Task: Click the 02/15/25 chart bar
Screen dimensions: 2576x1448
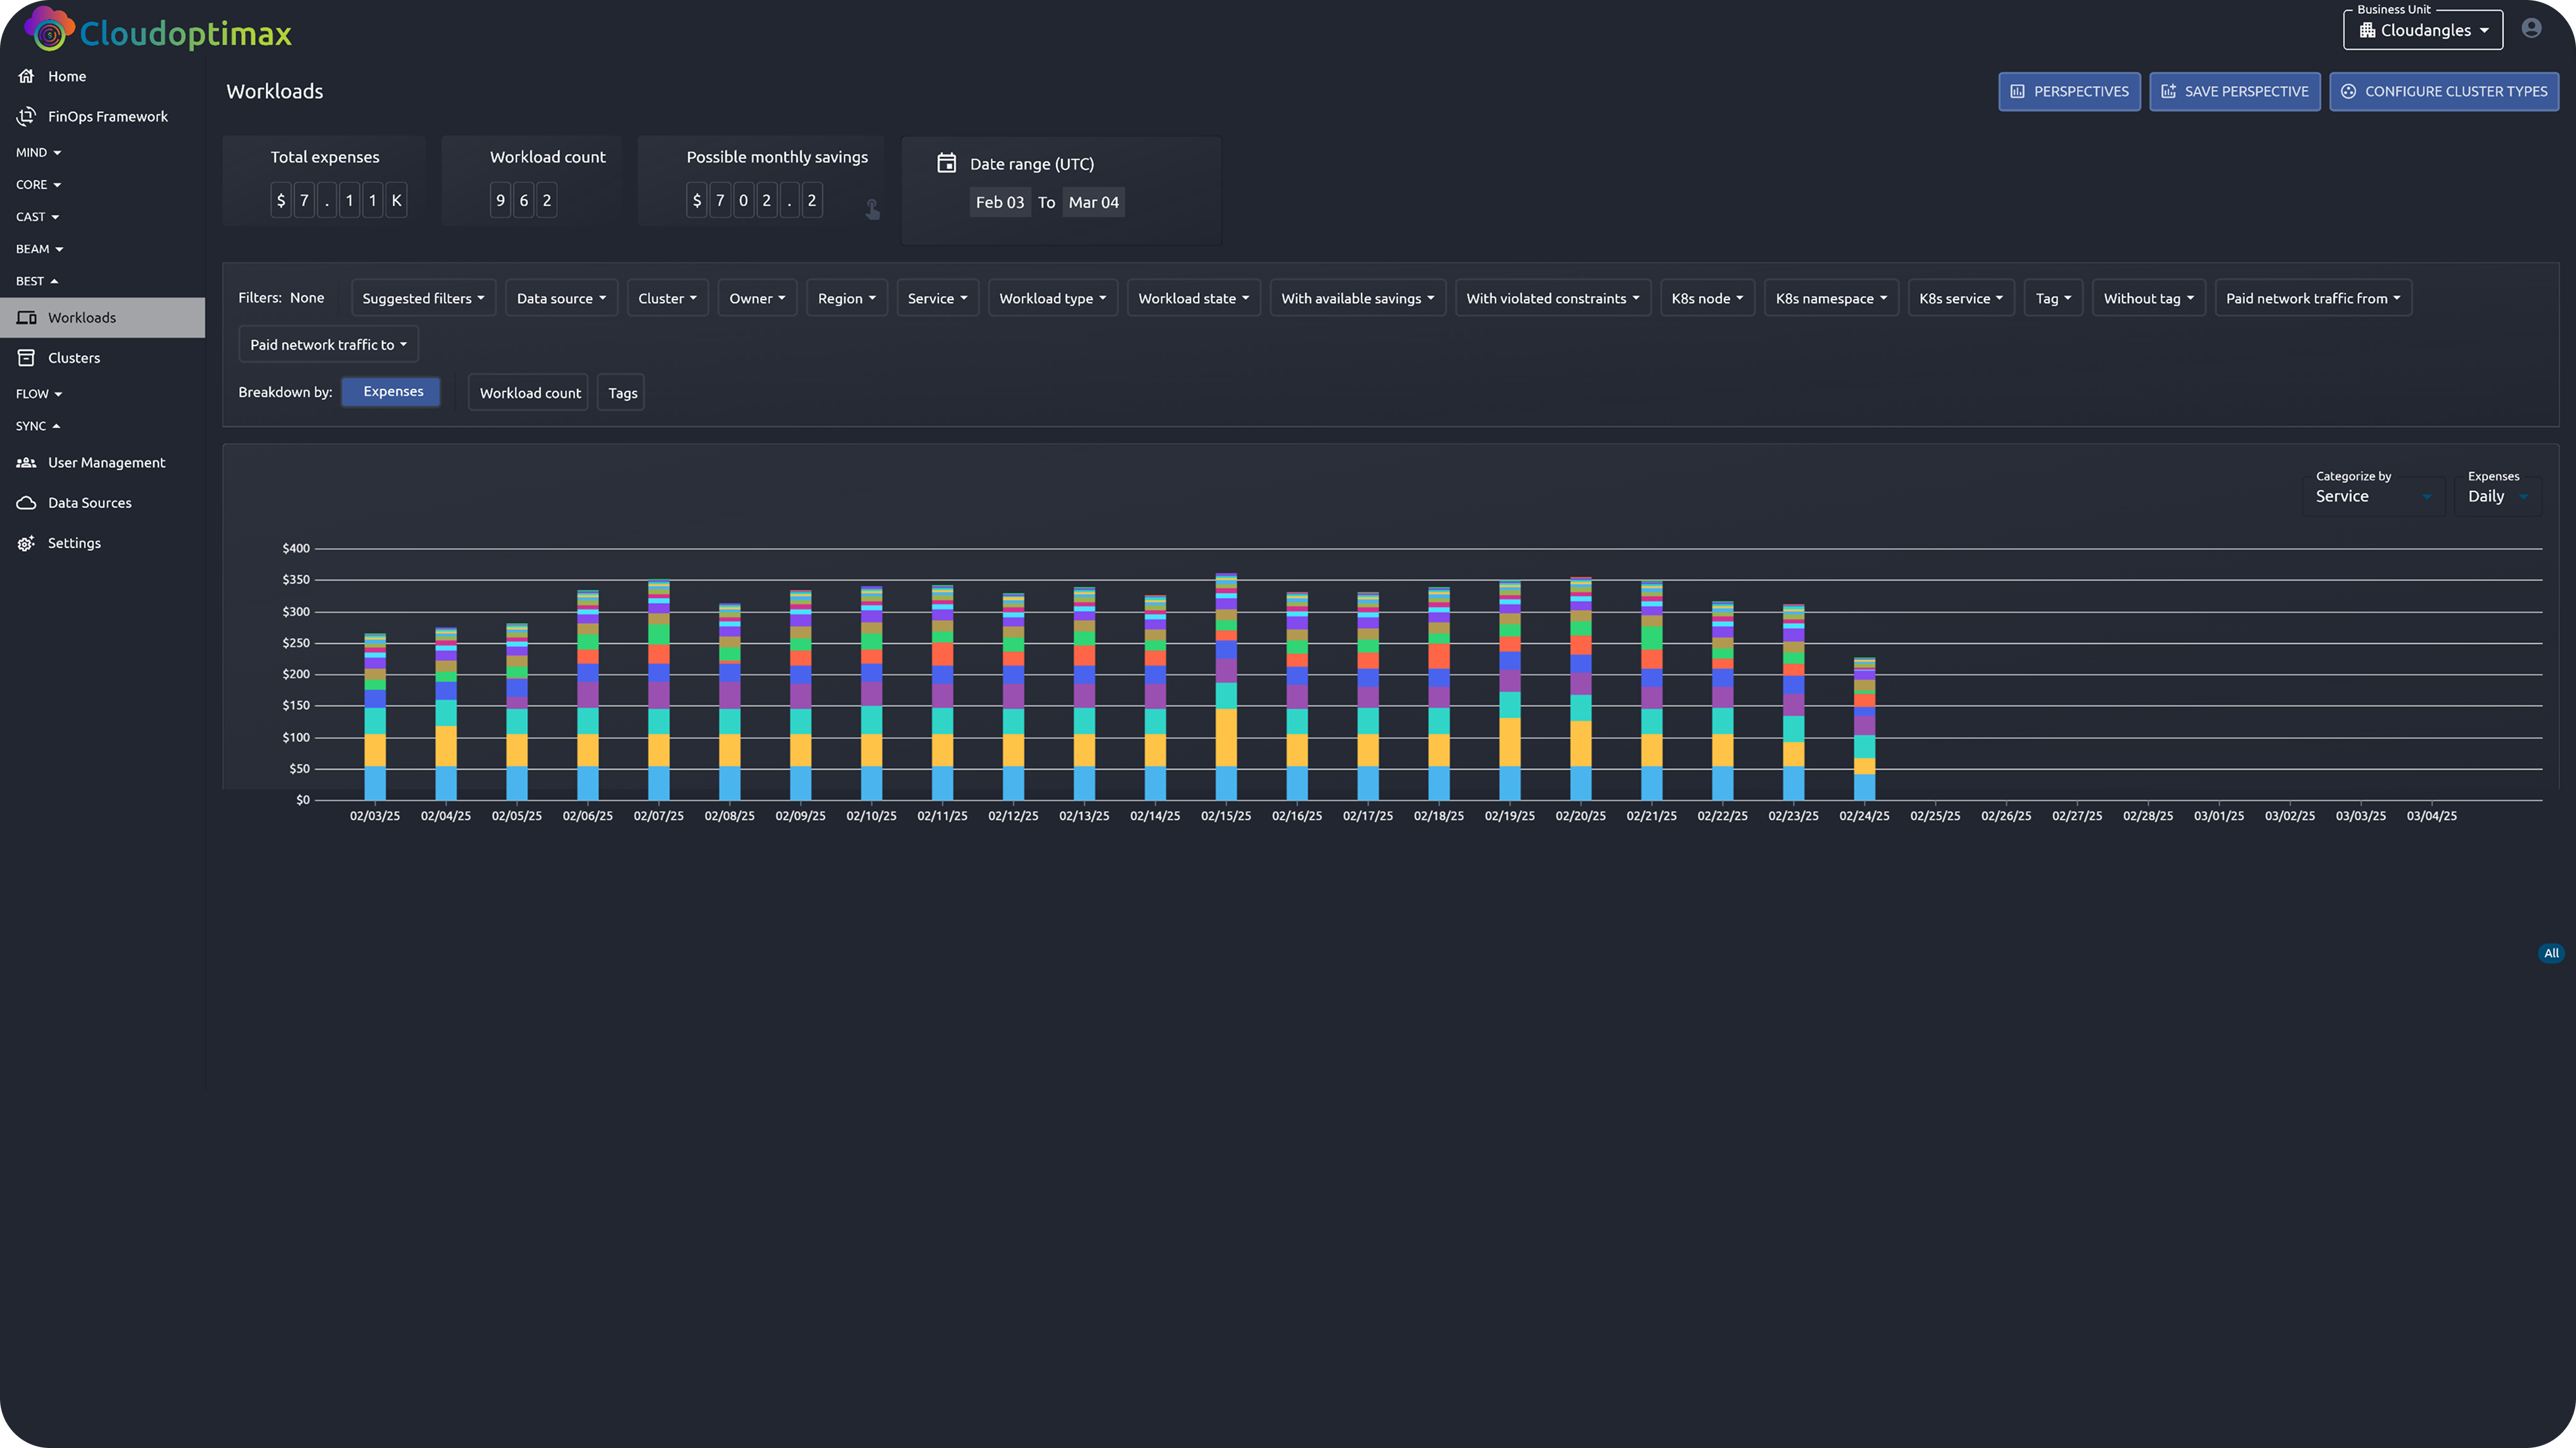Action: click(x=1226, y=687)
